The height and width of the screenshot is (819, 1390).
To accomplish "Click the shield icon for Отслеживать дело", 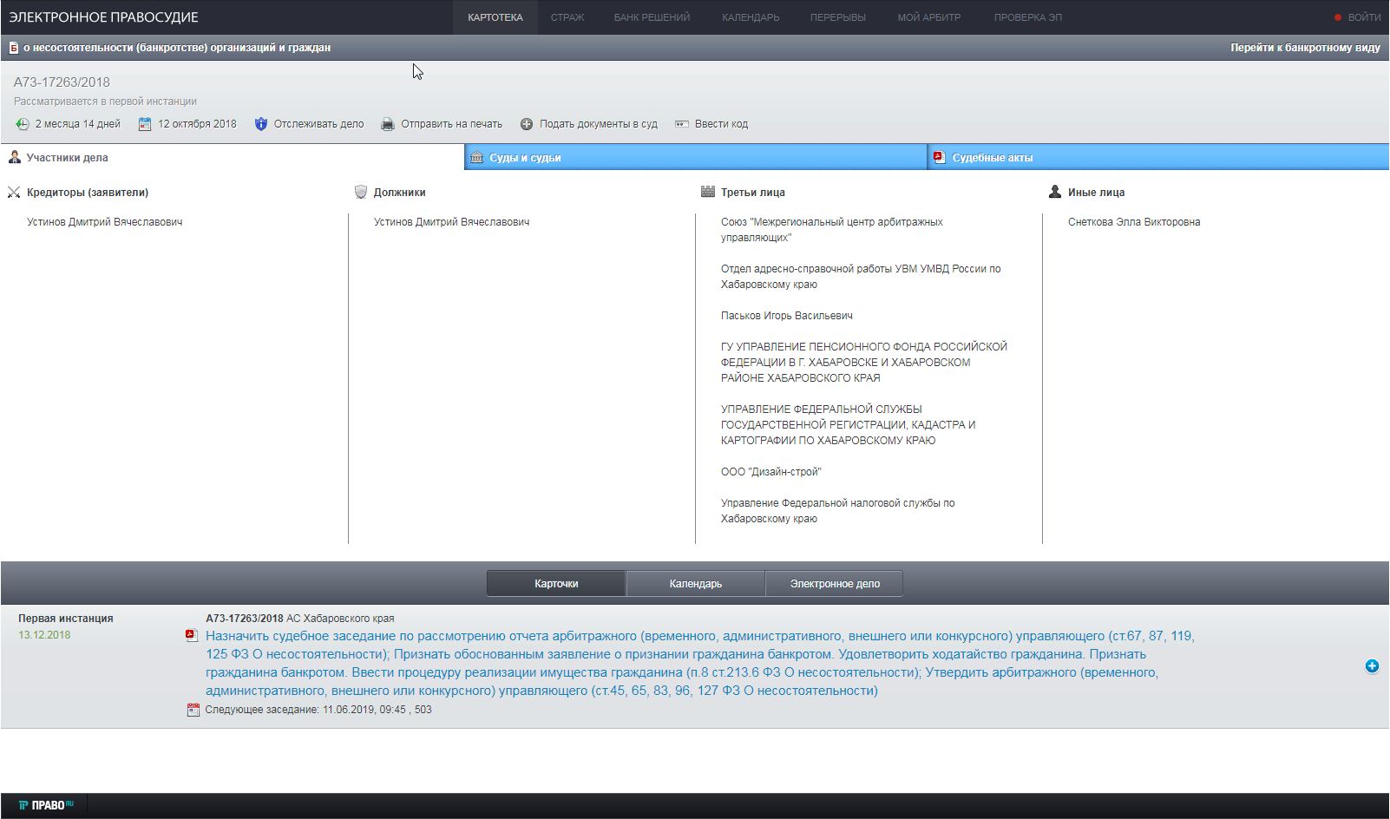I will pos(261,124).
